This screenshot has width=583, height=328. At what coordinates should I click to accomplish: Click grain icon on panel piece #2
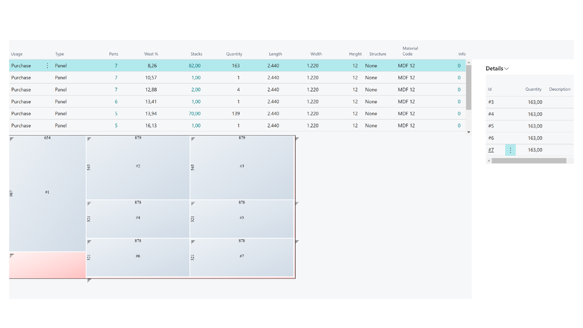(89, 139)
